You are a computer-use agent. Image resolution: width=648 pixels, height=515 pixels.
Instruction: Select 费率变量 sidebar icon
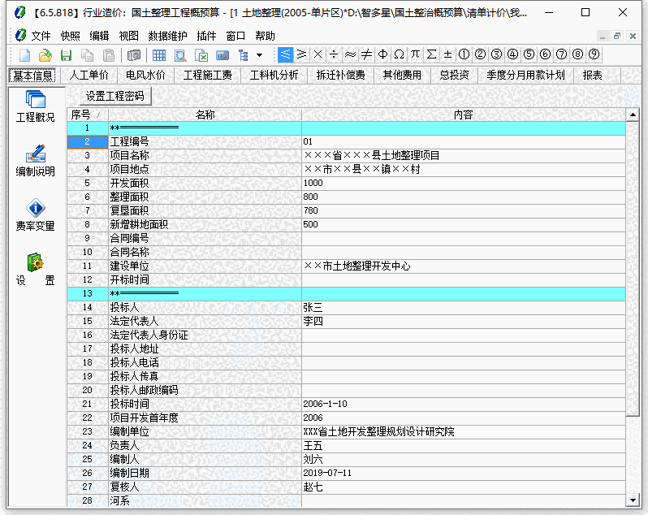tap(35, 214)
